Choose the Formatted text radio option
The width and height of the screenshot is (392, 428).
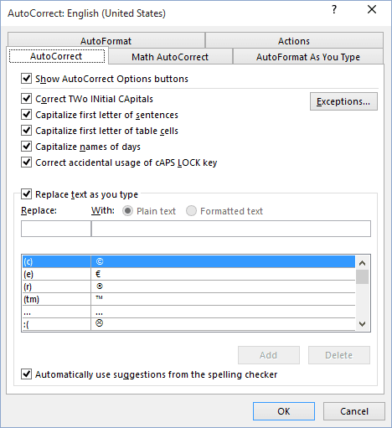(x=191, y=211)
